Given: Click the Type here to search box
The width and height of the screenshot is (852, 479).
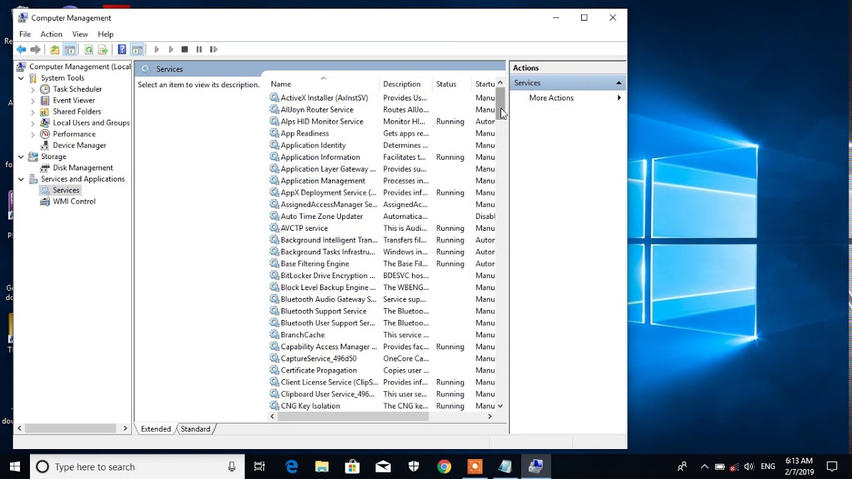Looking at the screenshot, I should [137, 467].
